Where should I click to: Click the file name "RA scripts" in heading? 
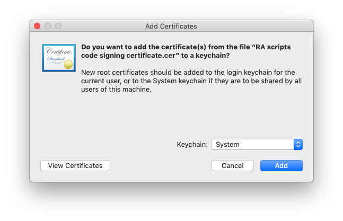273,47
